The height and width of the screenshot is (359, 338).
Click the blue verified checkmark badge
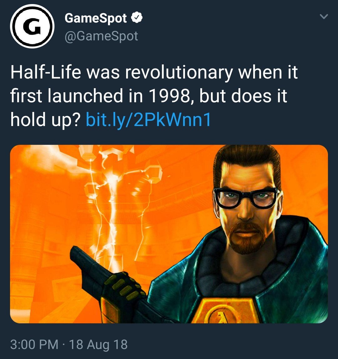coord(136,18)
